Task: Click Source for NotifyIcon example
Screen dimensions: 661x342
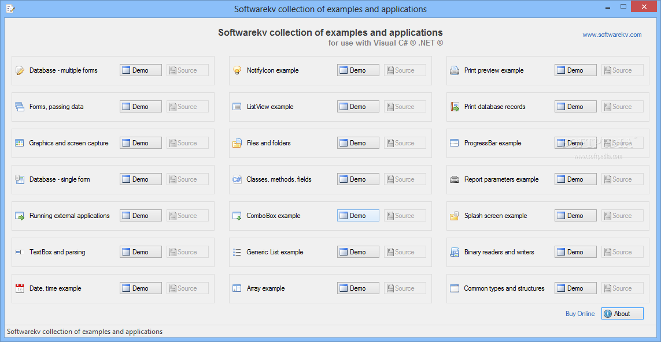Action: click(x=405, y=70)
